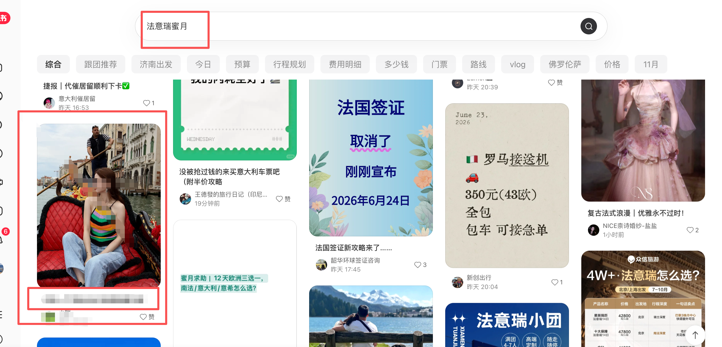This screenshot has width=722, height=347.
Task: Select the 跟团推荐 filter tab
Action: [x=100, y=64]
